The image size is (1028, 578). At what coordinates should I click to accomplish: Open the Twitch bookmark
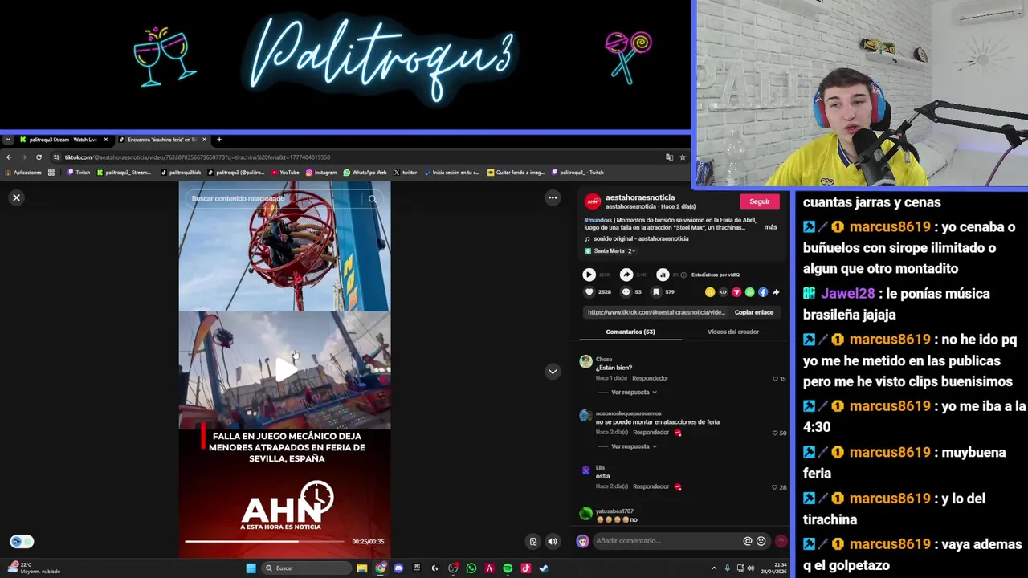pyautogui.click(x=79, y=173)
